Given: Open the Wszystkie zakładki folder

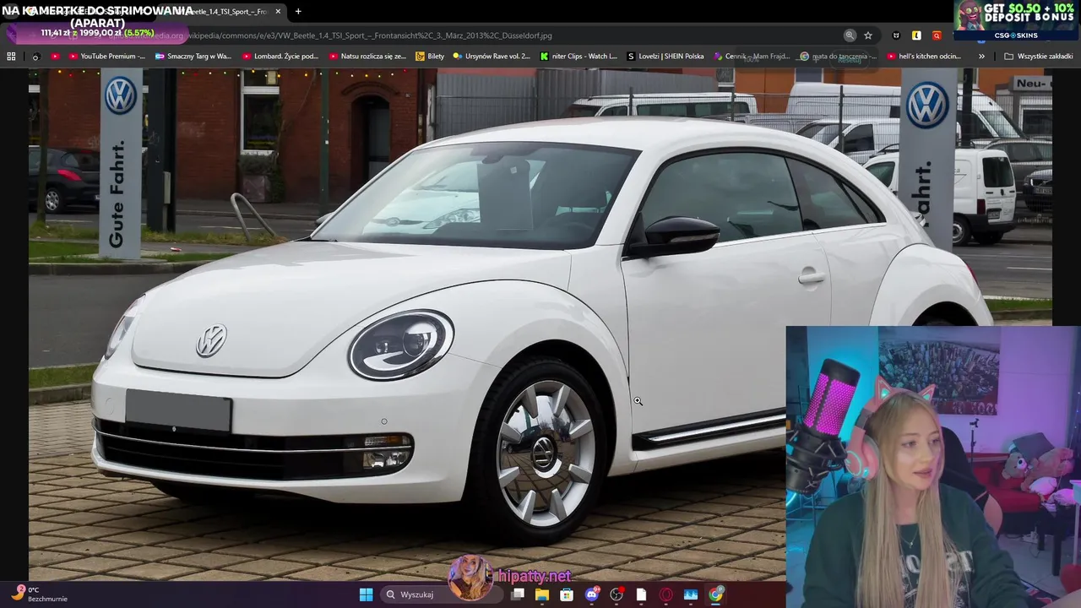Looking at the screenshot, I should 1039,57.
